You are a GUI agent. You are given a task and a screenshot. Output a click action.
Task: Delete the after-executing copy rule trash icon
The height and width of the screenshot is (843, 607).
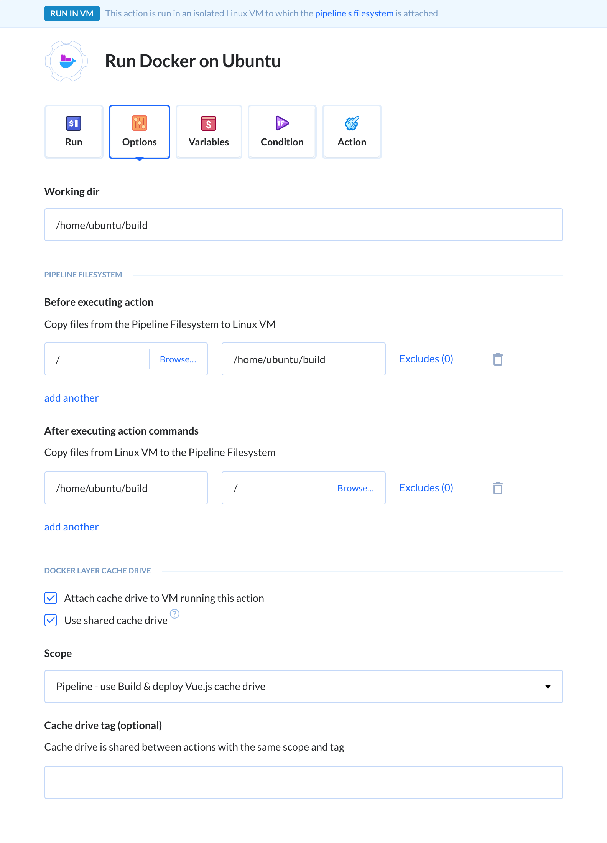pos(498,488)
